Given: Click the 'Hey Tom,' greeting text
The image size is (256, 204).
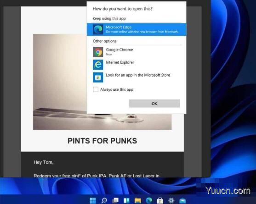Looking at the screenshot, I should click(44, 162).
